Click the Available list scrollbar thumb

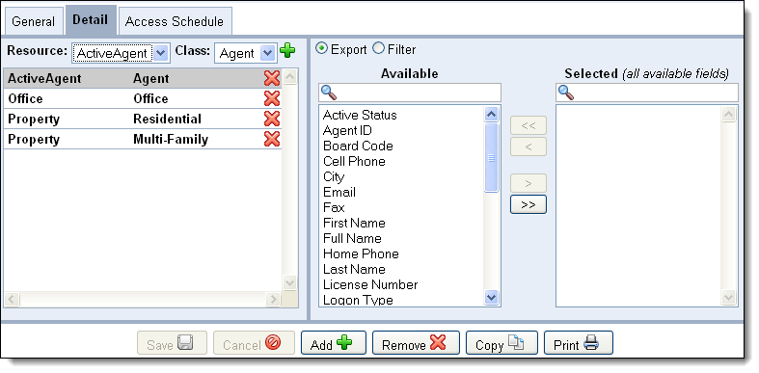click(491, 158)
